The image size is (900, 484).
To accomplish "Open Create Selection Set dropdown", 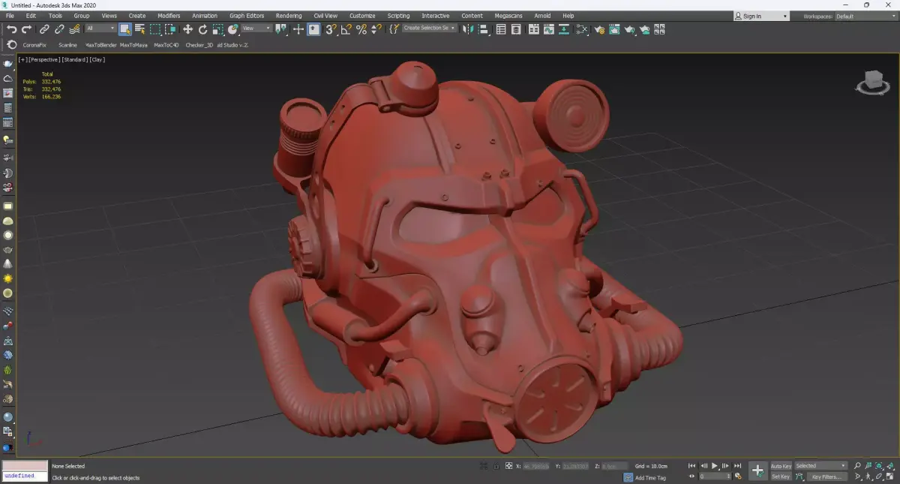I will point(430,29).
